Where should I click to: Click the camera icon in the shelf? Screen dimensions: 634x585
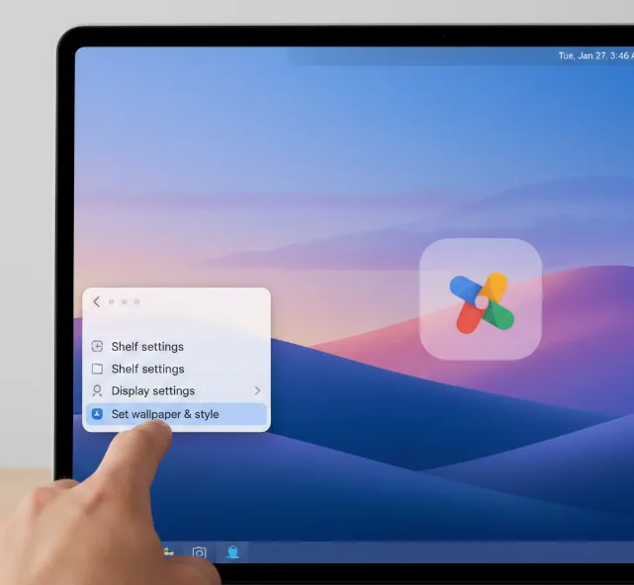(200, 552)
